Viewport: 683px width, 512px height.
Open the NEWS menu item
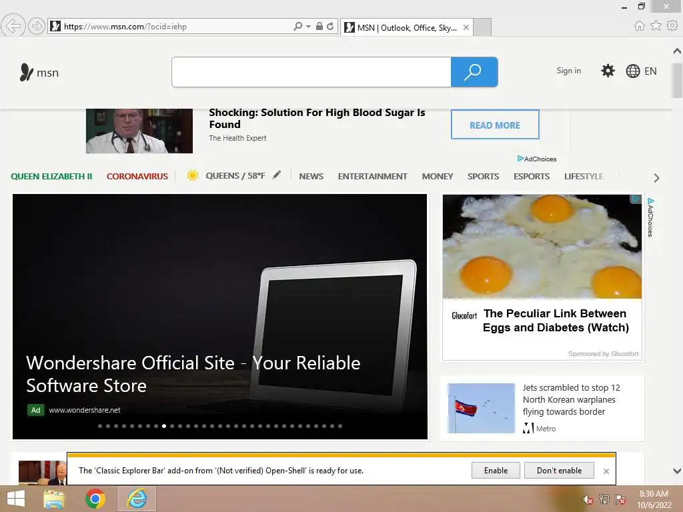(x=311, y=176)
